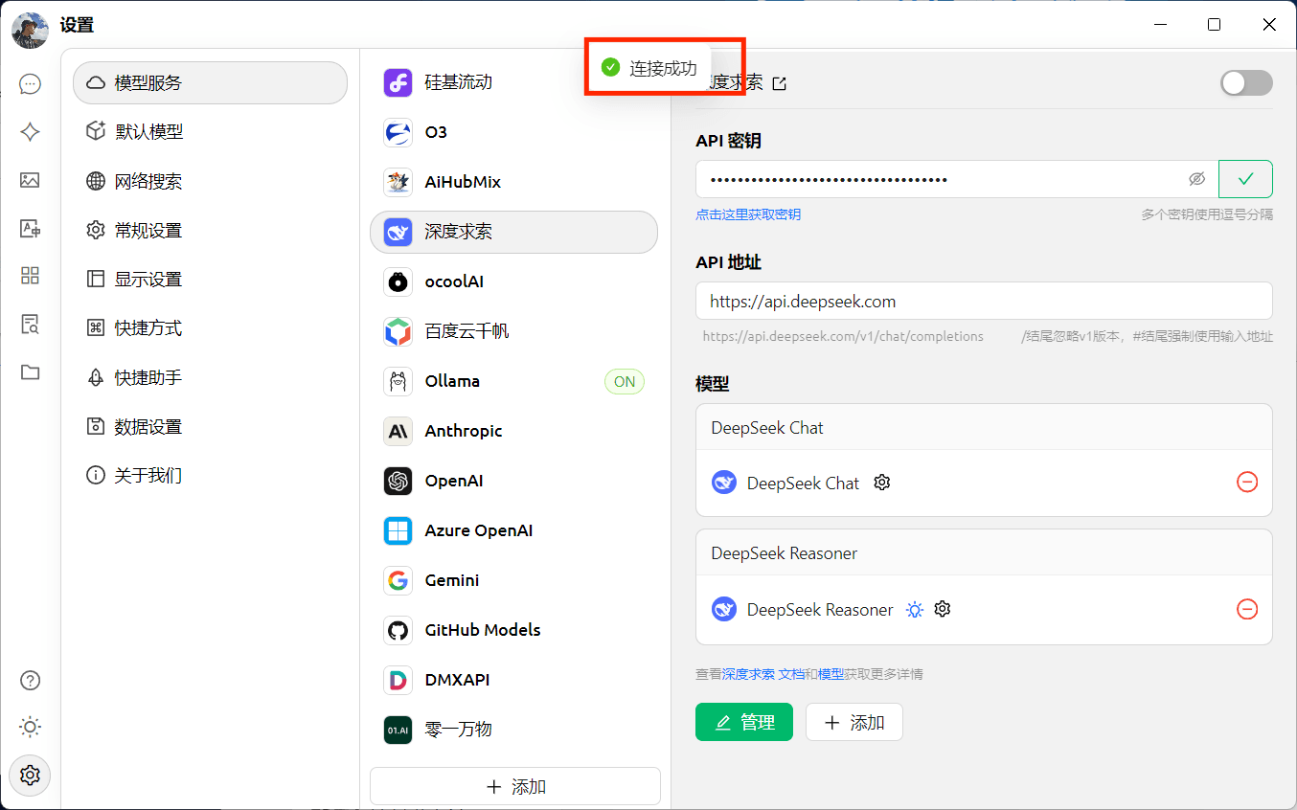Switch theme with the sun icon
This screenshot has width=1297, height=810.
click(31, 727)
